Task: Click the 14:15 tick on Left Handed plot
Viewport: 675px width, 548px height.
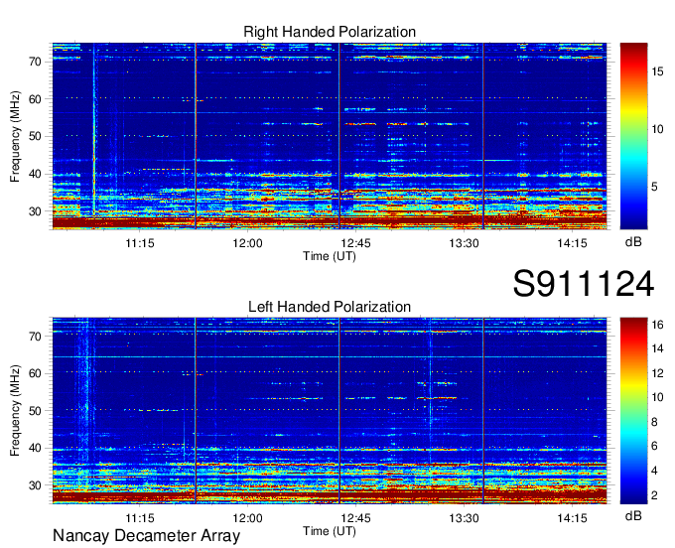Action: (572, 518)
